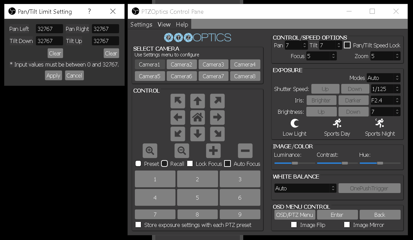
Task: Pan camera left with left arrow
Action: (x=178, y=117)
